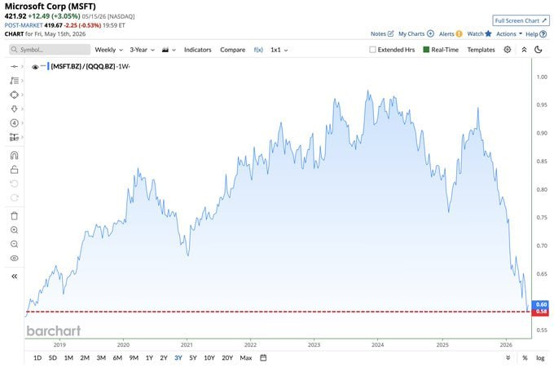This screenshot has width=554, height=368.
Task: Select the crosshair line drawing tool
Action: (14, 67)
